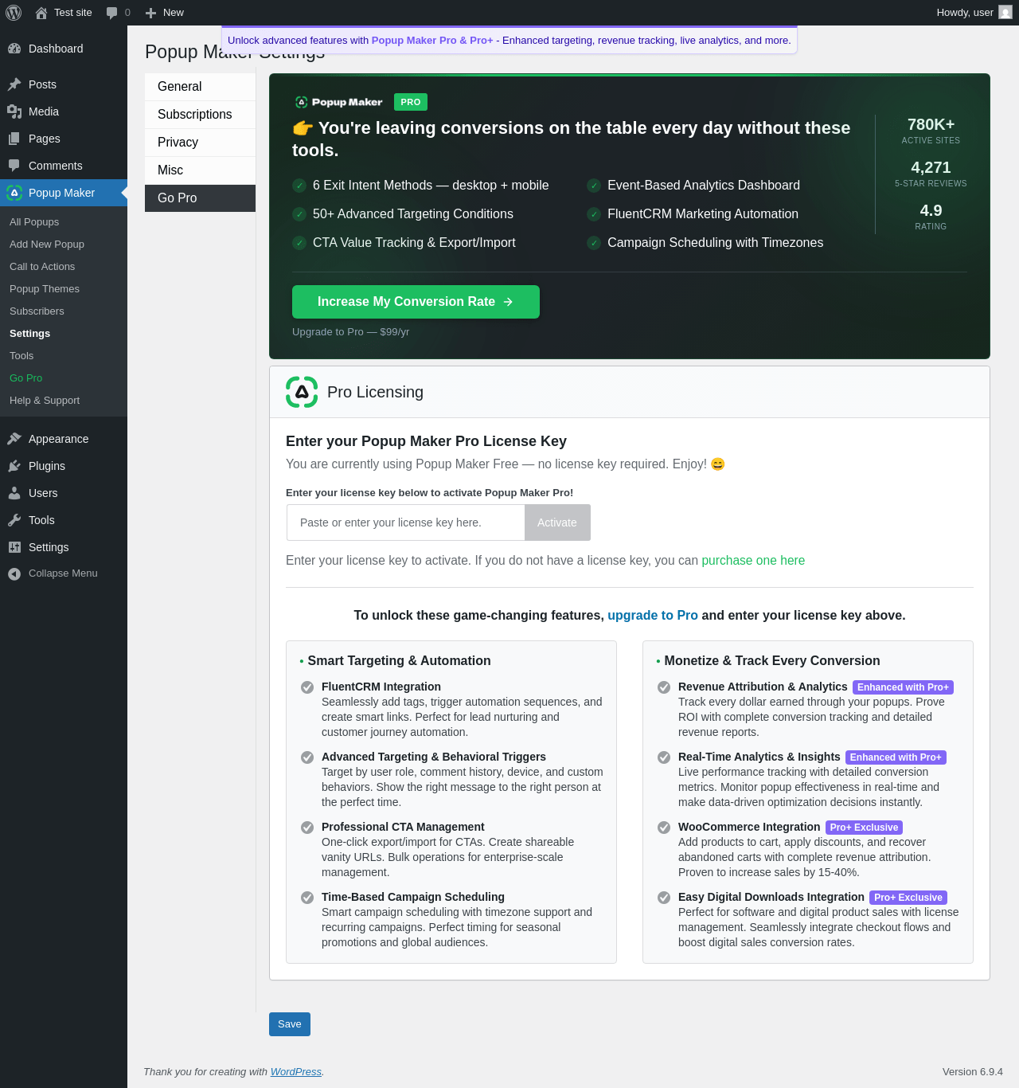Screen dimensions: 1019x1088
Task: Open All Popups submenu item
Action: coord(34,222)
